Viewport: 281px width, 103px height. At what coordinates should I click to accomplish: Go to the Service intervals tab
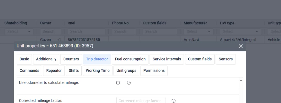167,59
